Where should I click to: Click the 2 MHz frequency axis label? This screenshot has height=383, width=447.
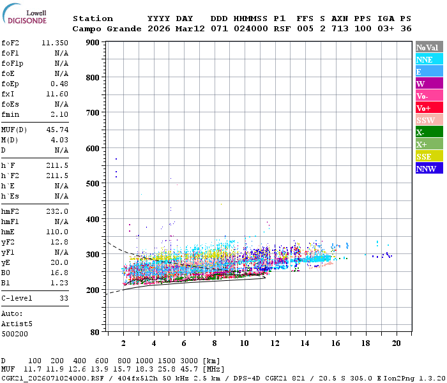pos(123,343)
